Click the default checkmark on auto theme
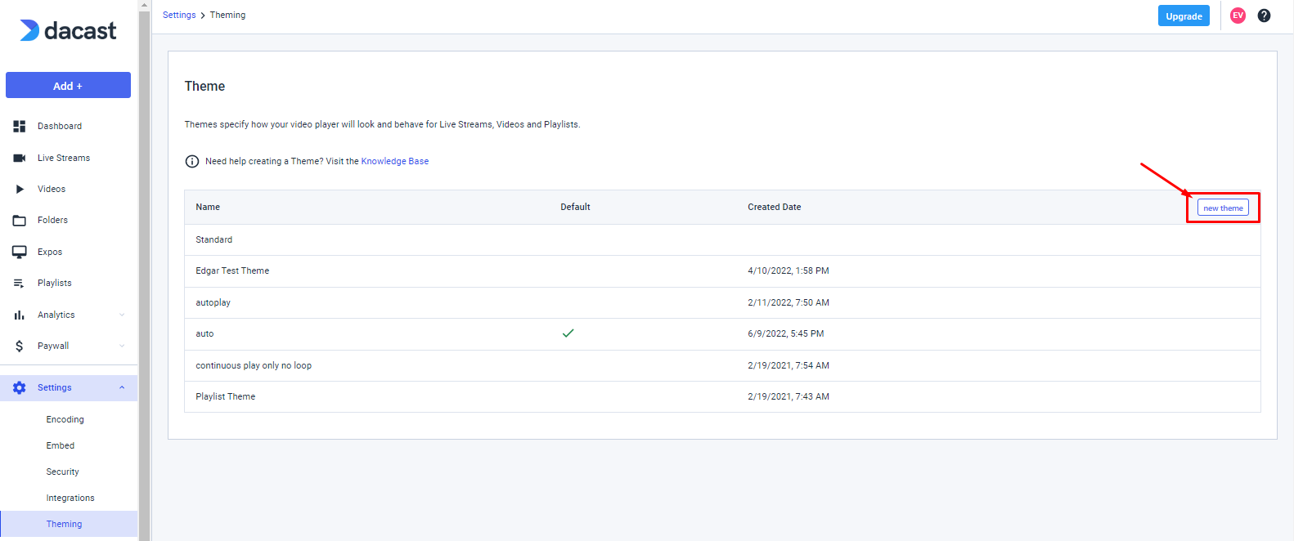The height and width of the screenshot is (541, 1294). 568,333
